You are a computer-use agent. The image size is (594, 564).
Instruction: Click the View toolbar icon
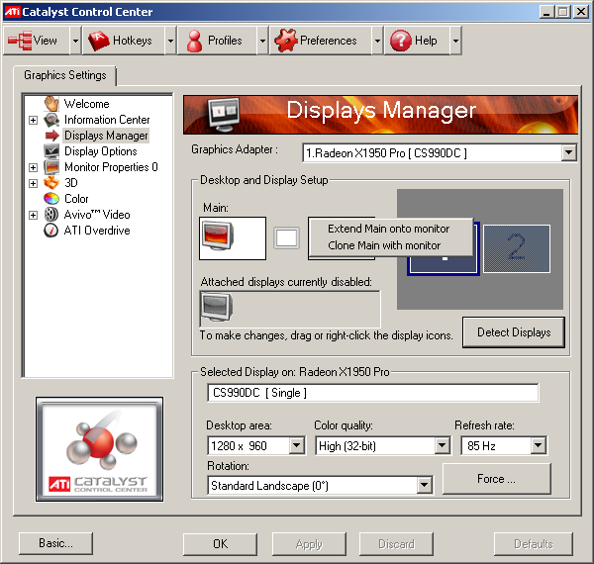click(20, 41)
